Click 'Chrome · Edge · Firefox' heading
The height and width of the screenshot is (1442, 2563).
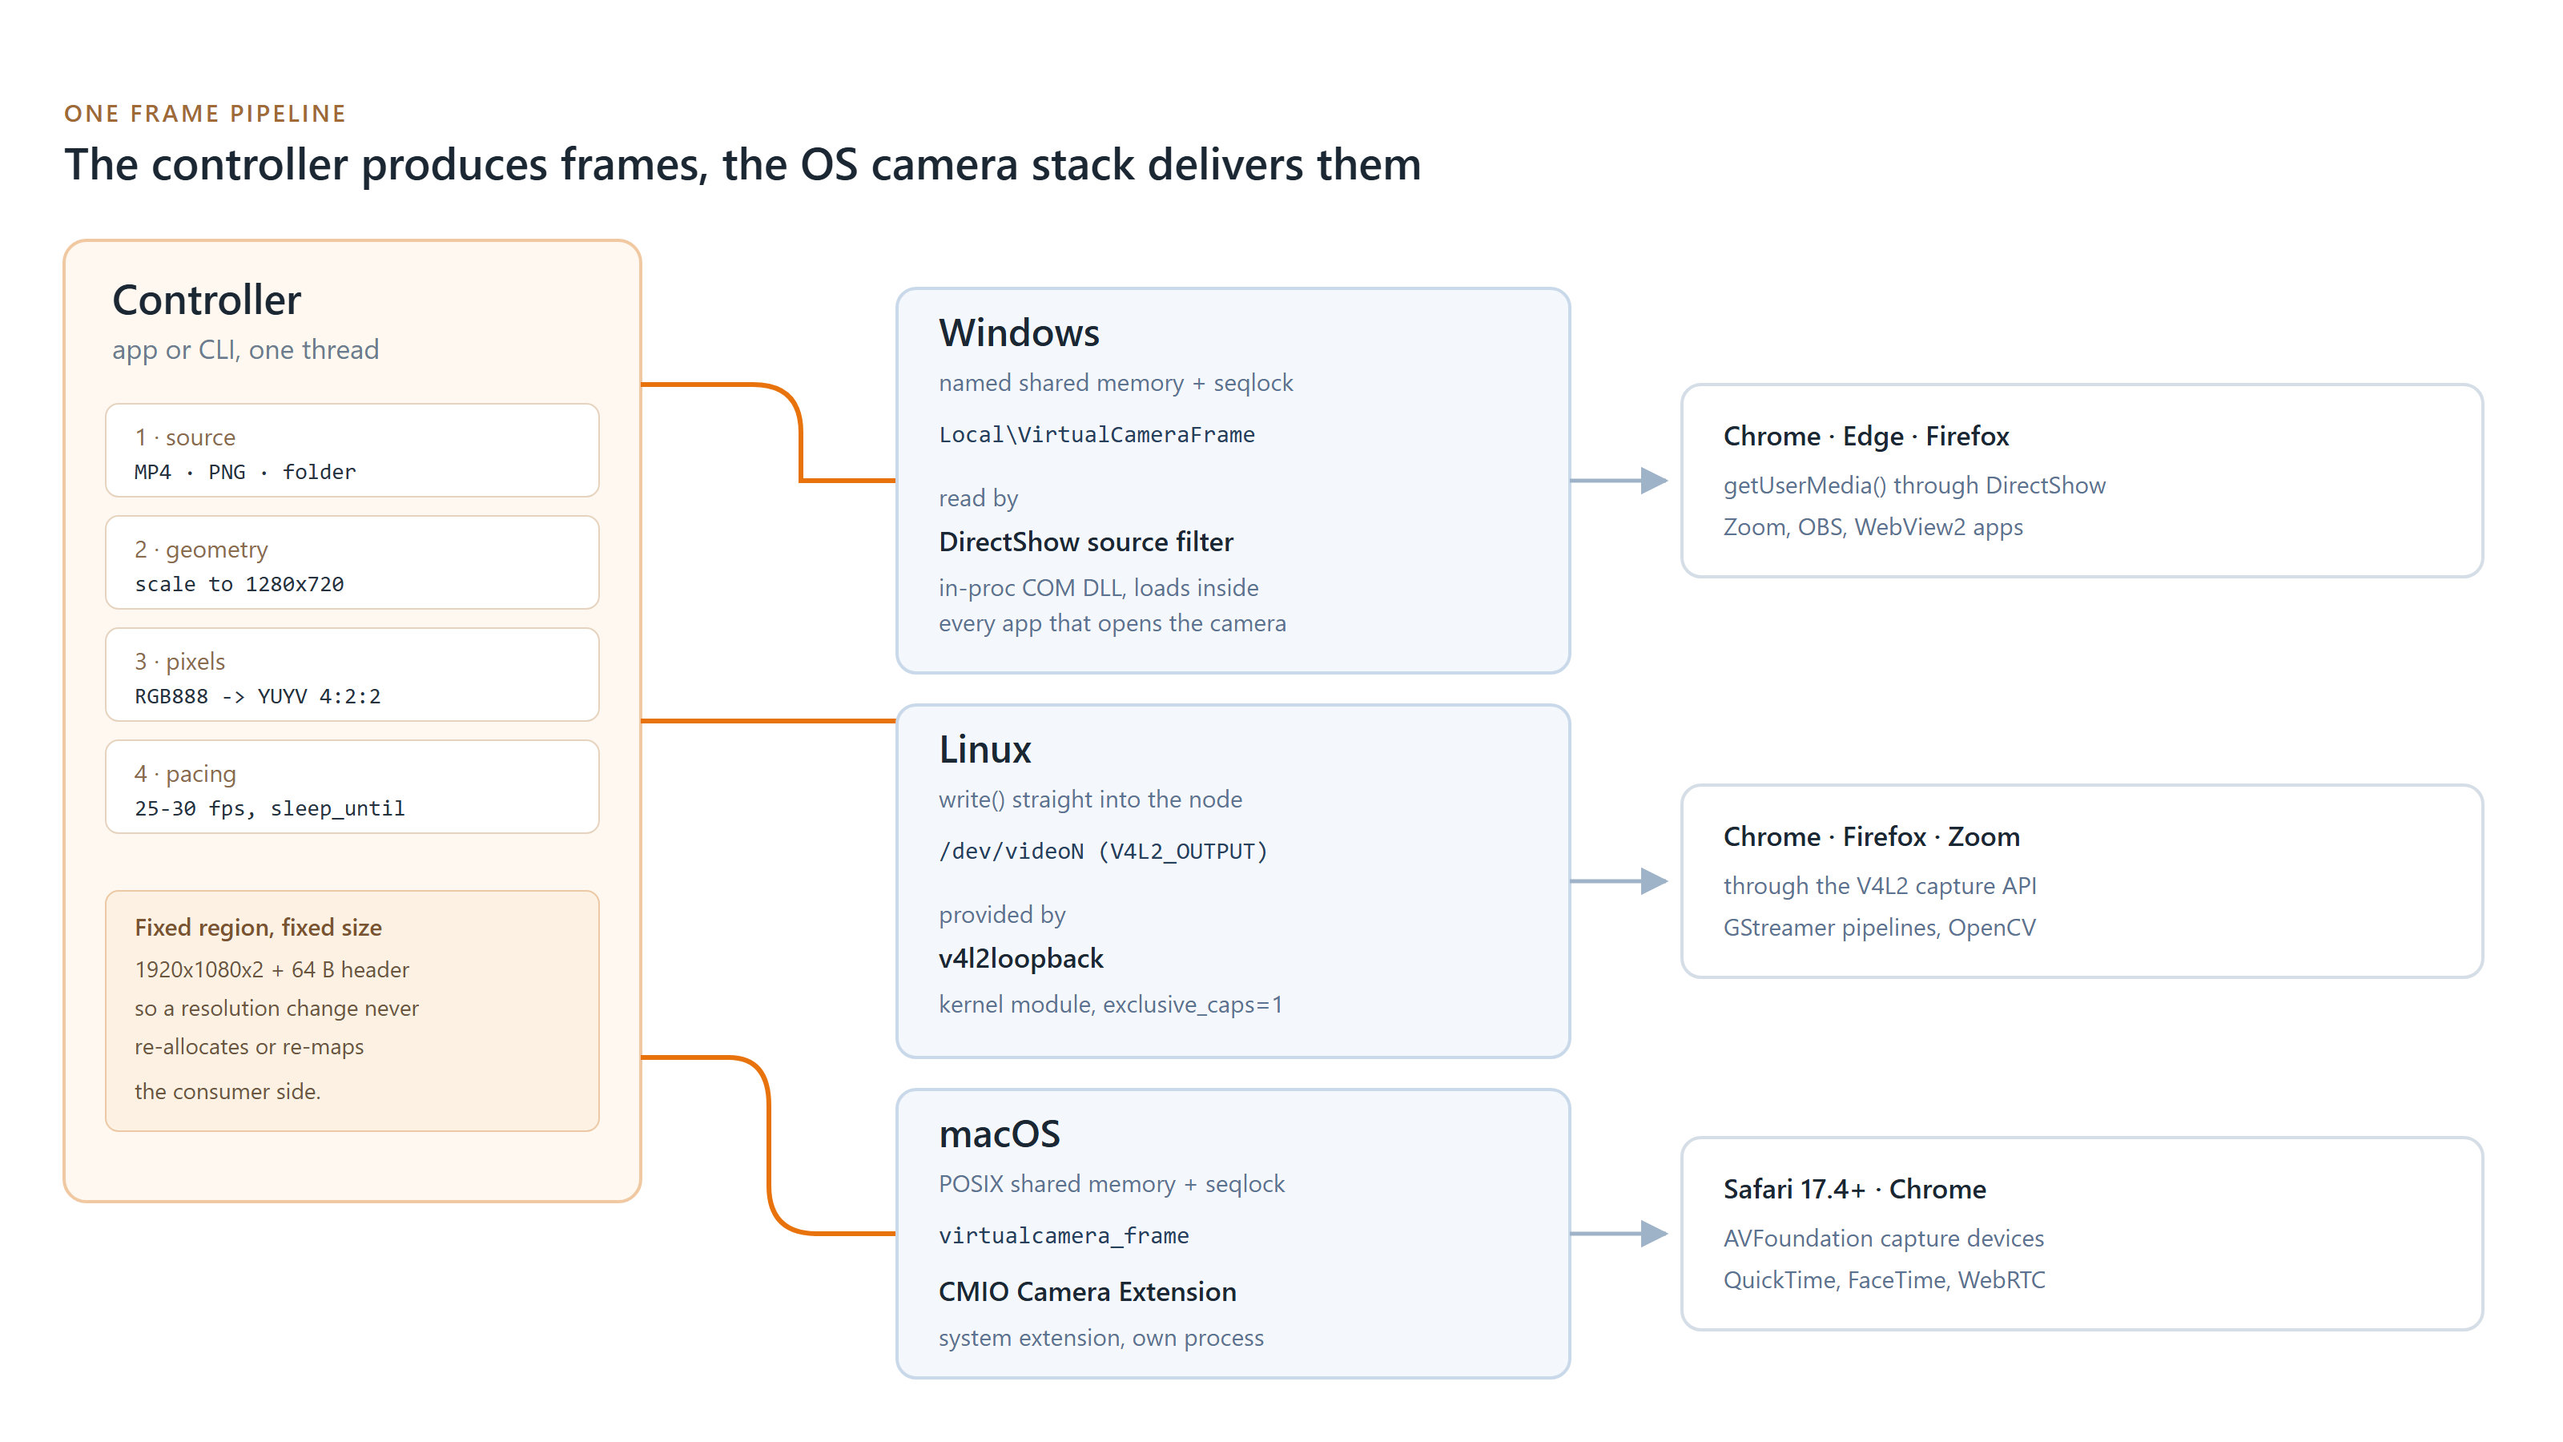click(x=1865, y=436)
